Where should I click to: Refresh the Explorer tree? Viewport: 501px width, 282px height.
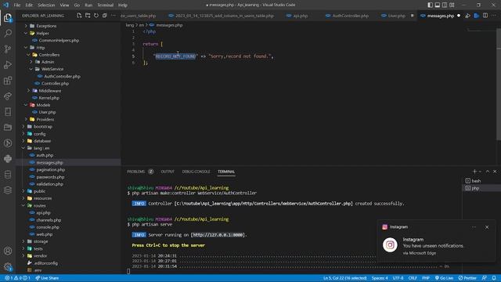point(96,16)
